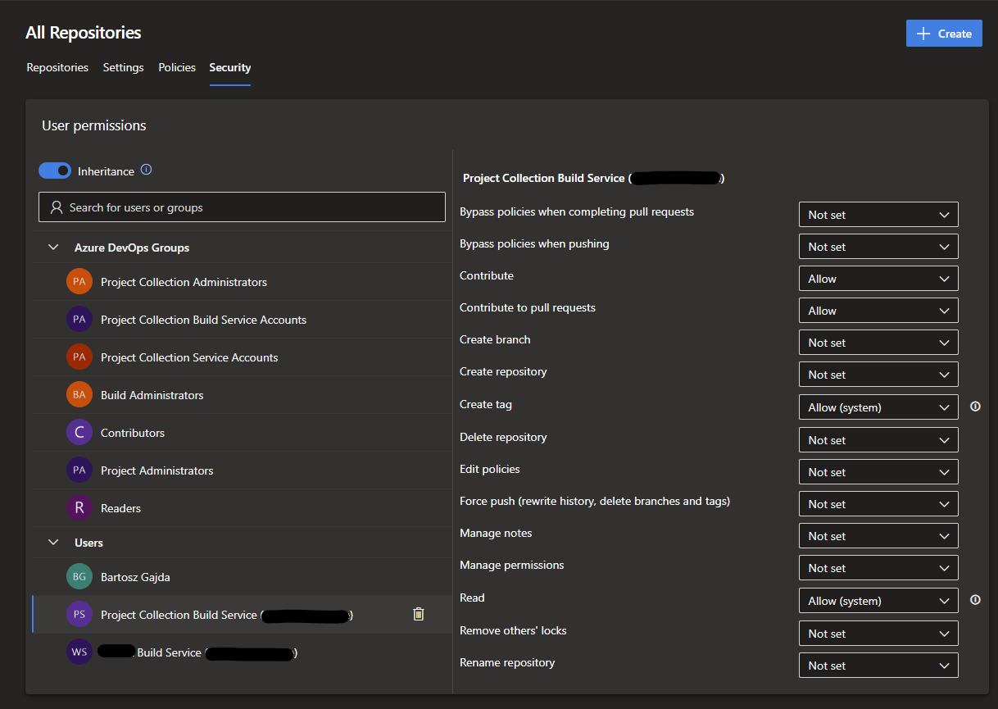Select Project Collection Administrators group
Screen dimensions: 998x709
[x=241, y=282]
